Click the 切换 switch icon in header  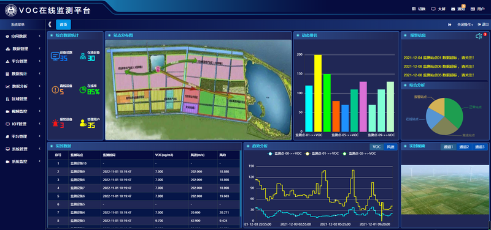(x=414, y=9)
